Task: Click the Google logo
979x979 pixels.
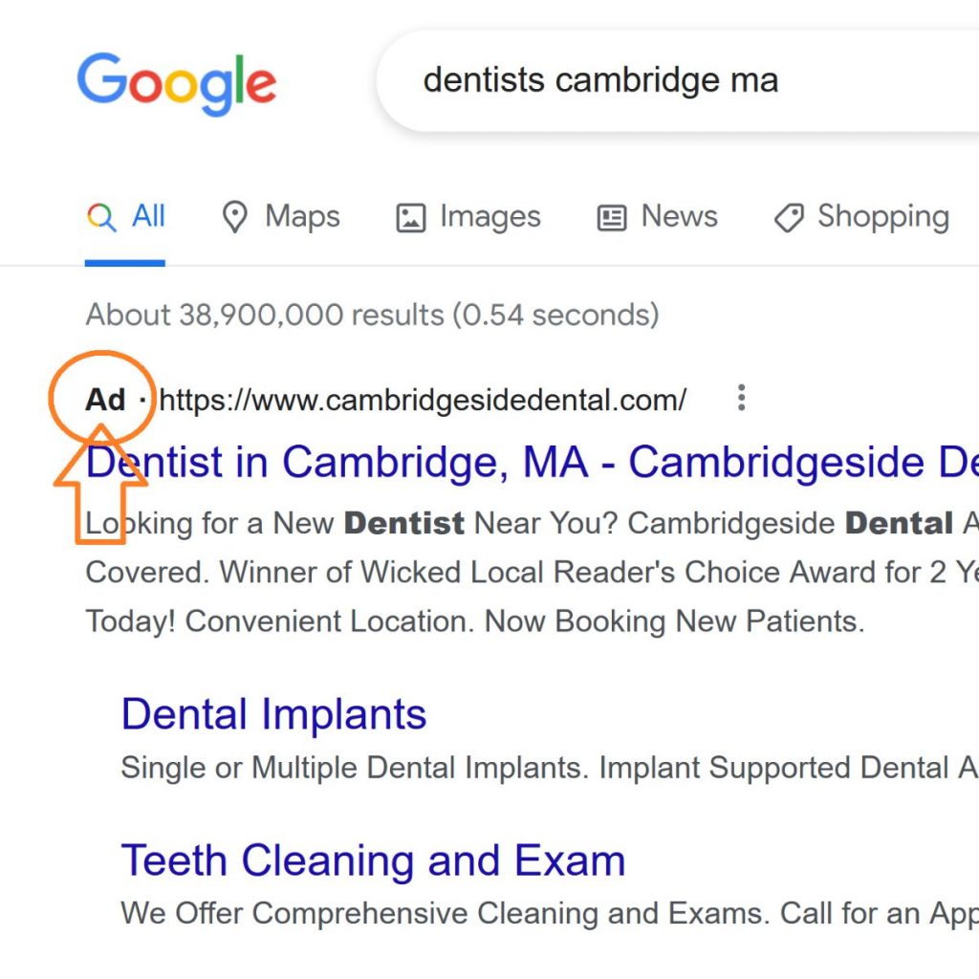Action: tap(177, 82)
